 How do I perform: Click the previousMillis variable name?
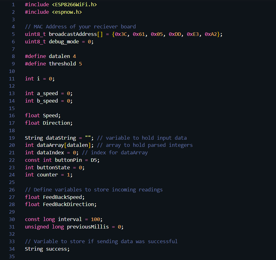[88, 227]
